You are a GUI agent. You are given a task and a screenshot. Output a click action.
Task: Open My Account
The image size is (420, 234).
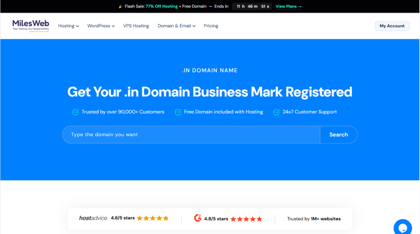(392, 26)
